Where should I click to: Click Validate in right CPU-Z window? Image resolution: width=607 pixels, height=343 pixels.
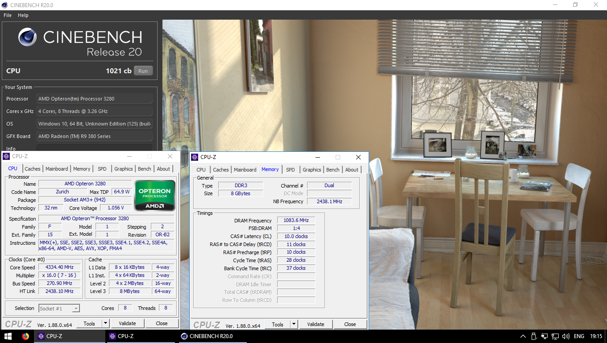click(316, 325)
